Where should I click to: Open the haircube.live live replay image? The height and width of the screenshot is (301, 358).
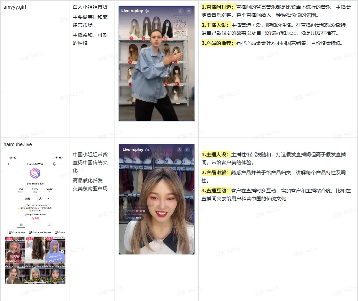tap(157, 199)
